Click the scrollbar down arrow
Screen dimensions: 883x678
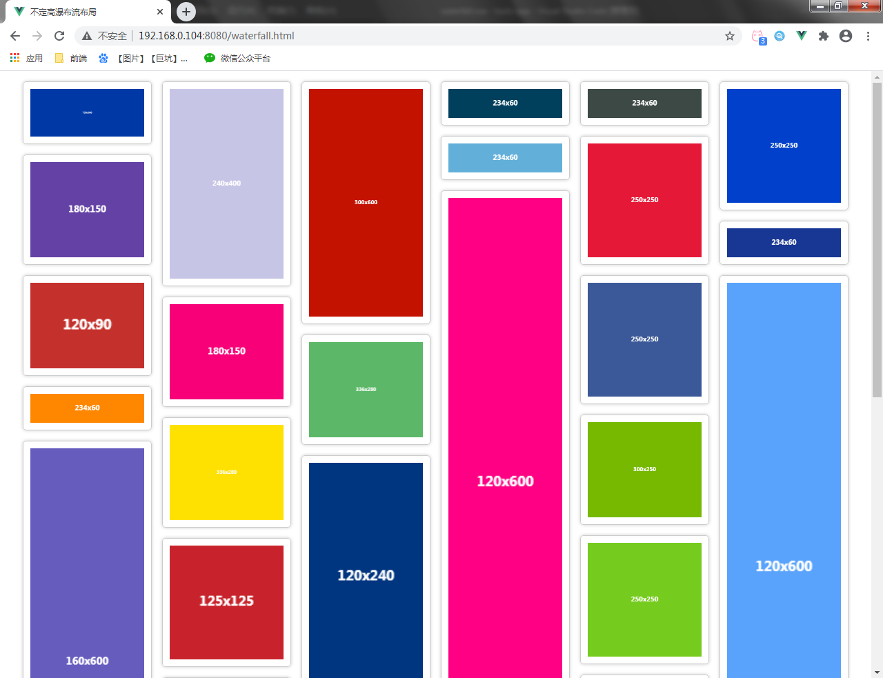point(877,672)
